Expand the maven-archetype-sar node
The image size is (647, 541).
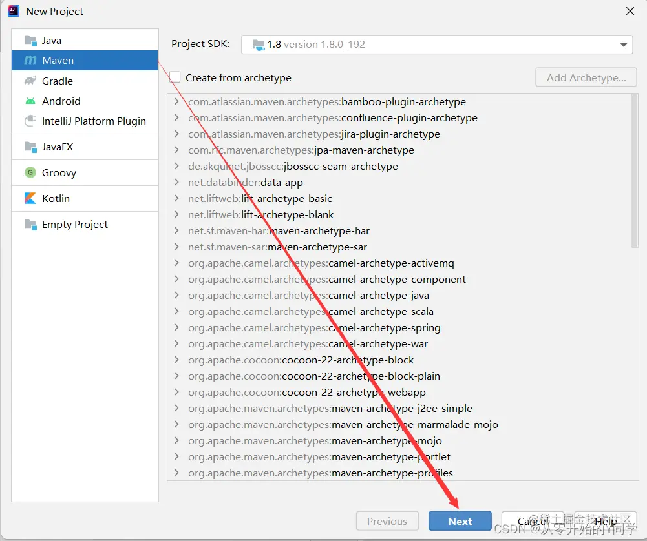tap(176, 247)
